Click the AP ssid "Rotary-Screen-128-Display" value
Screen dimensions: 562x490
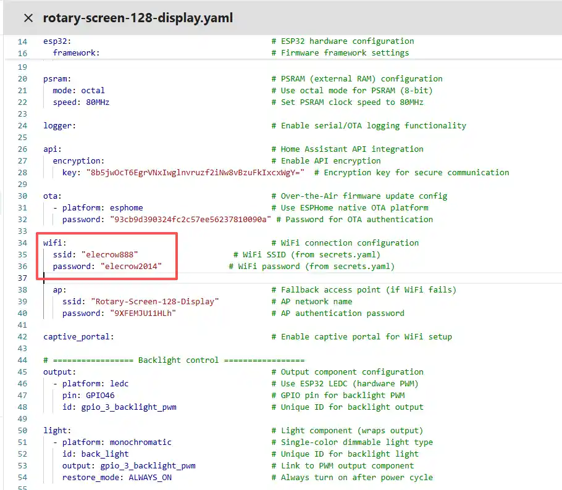tap(154, 301)
